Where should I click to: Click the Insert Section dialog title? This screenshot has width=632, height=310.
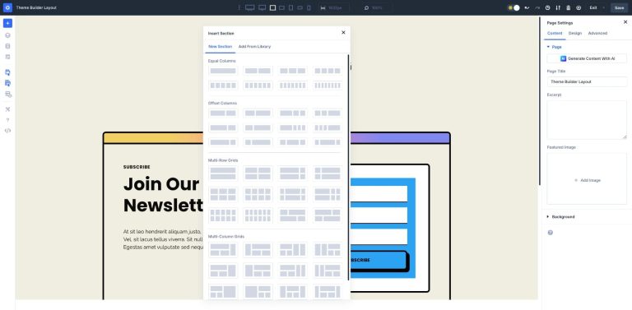point(221,34)
